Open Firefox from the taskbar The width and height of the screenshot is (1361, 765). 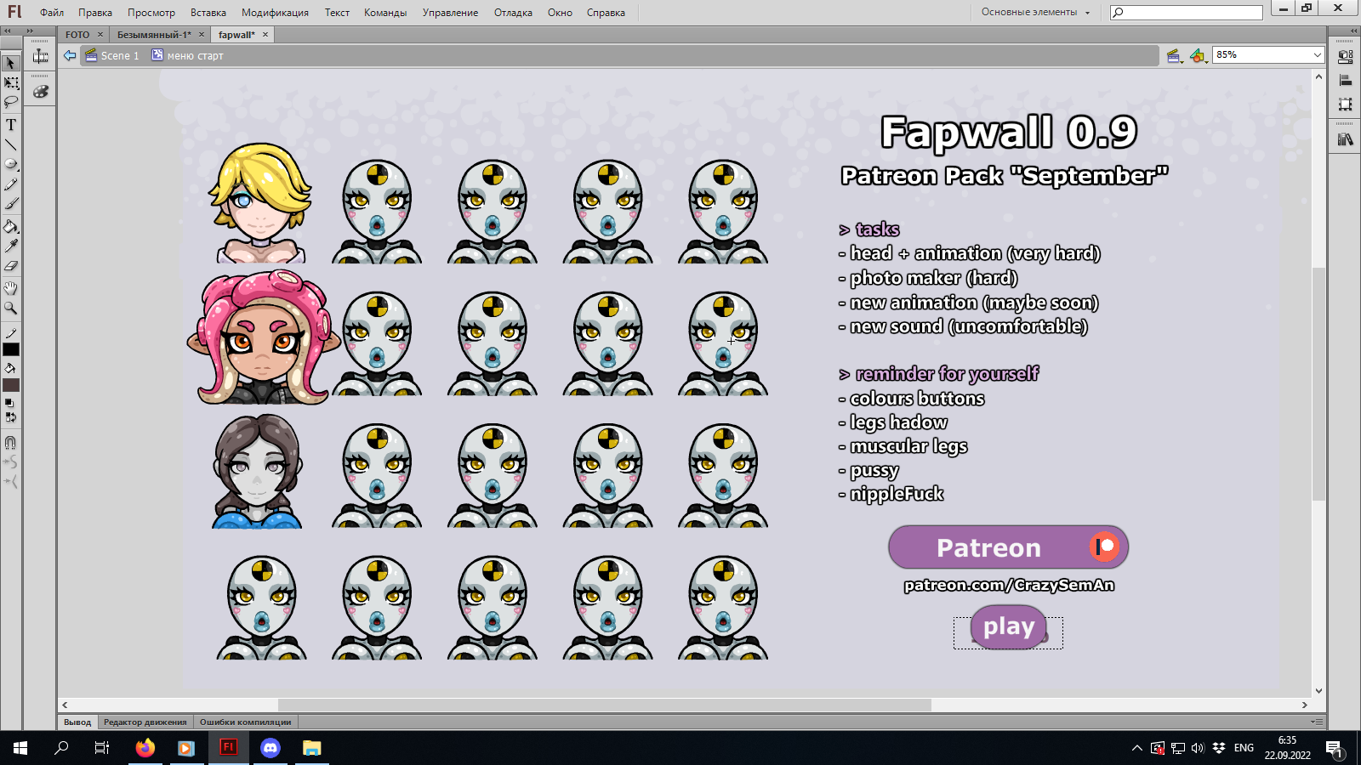point(145,748)
